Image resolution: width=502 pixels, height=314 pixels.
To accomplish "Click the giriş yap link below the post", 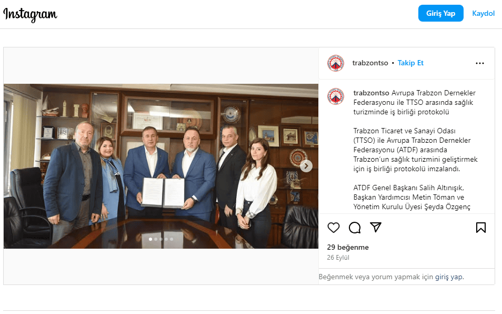I will (448, 277).
